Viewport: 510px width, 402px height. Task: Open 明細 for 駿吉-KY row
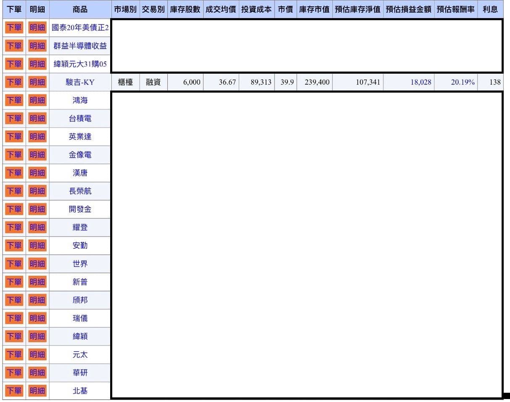tap(37, 82)
